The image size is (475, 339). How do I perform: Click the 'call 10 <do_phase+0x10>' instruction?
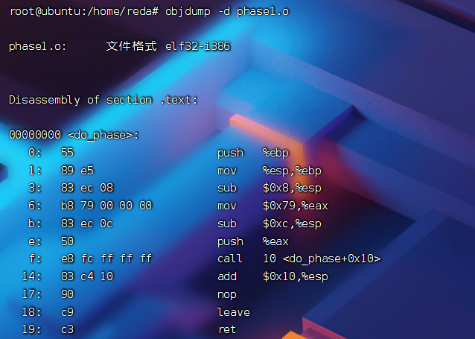point(299,259)
